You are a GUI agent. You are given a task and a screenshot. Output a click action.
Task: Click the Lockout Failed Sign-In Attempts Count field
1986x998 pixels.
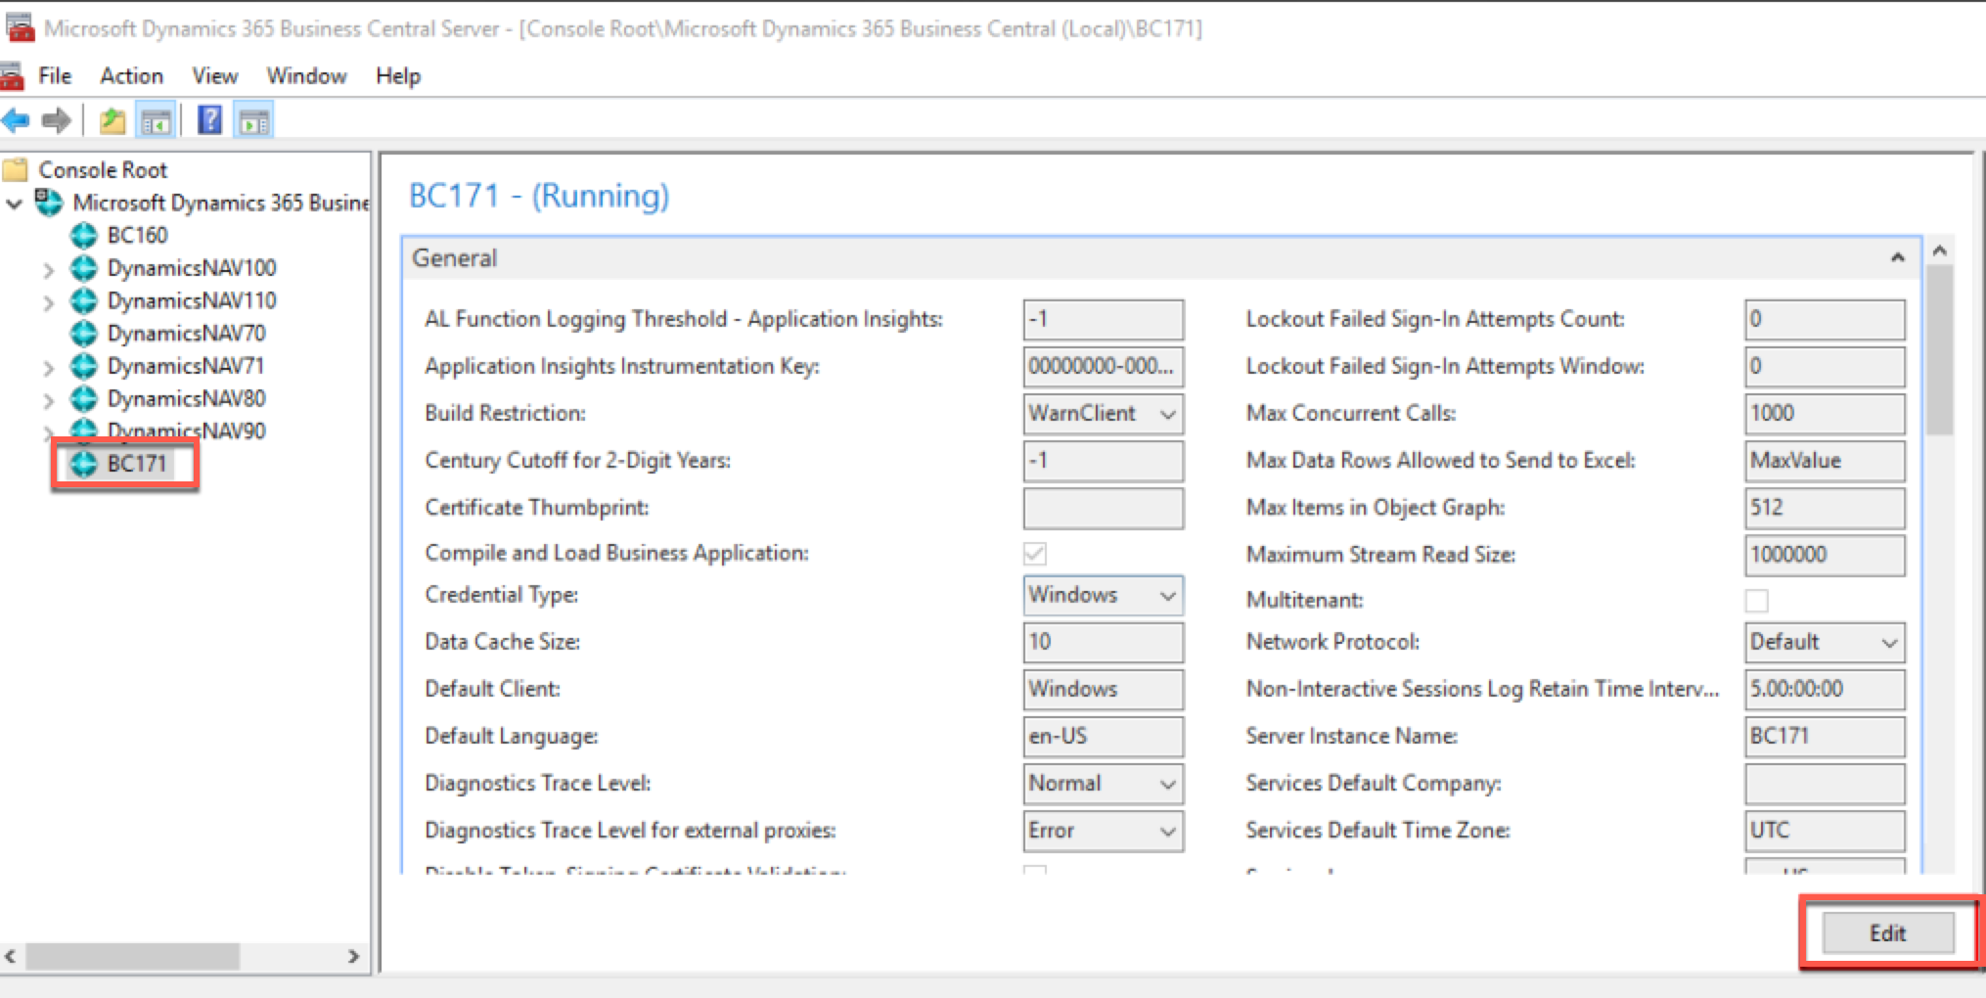(1825, 320)
